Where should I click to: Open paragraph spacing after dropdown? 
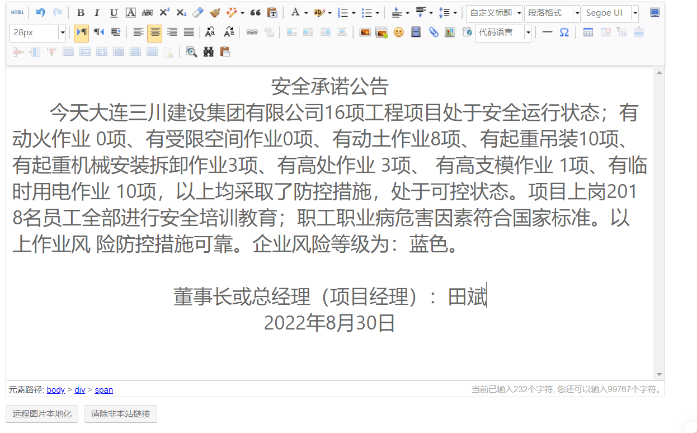coord(431,12)
